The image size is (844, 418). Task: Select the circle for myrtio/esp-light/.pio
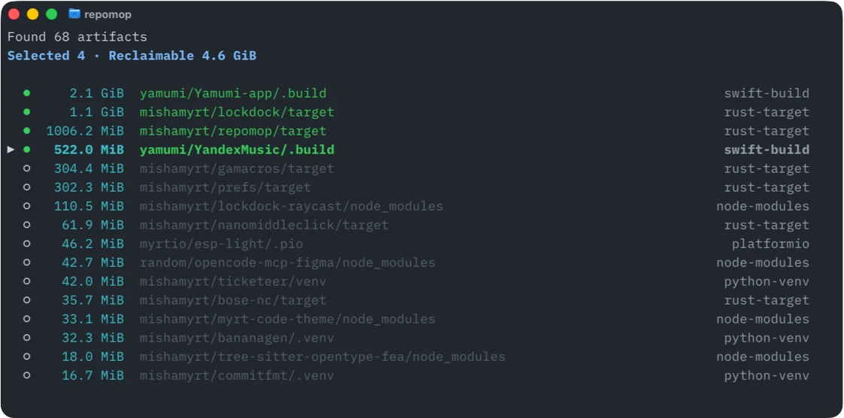27,244
